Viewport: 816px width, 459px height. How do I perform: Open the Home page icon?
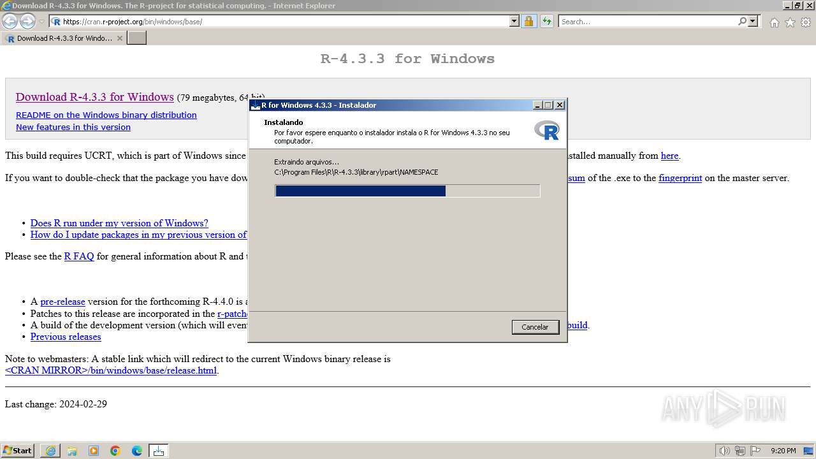pos(774,22)
